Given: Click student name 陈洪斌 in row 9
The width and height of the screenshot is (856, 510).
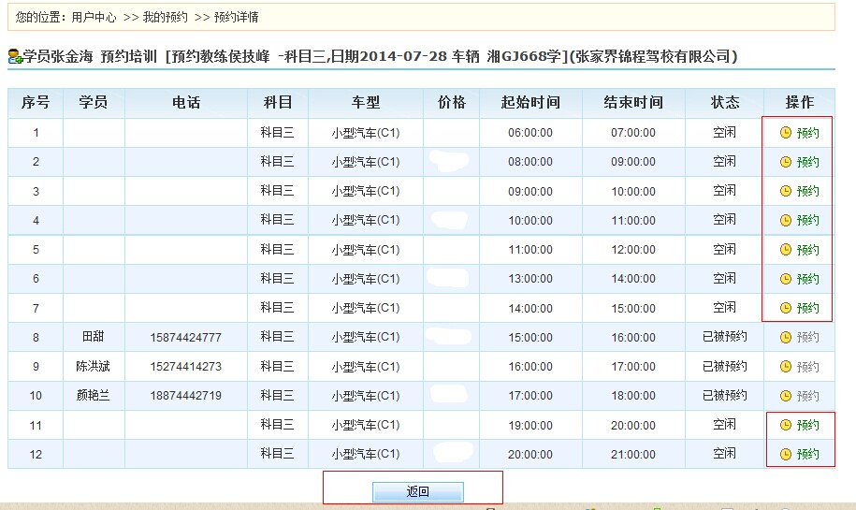Looking at the screenshot, I should click(x=94, y=366).
